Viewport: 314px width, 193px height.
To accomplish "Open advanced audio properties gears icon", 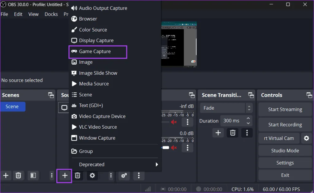I will click(x=124, y=176).
